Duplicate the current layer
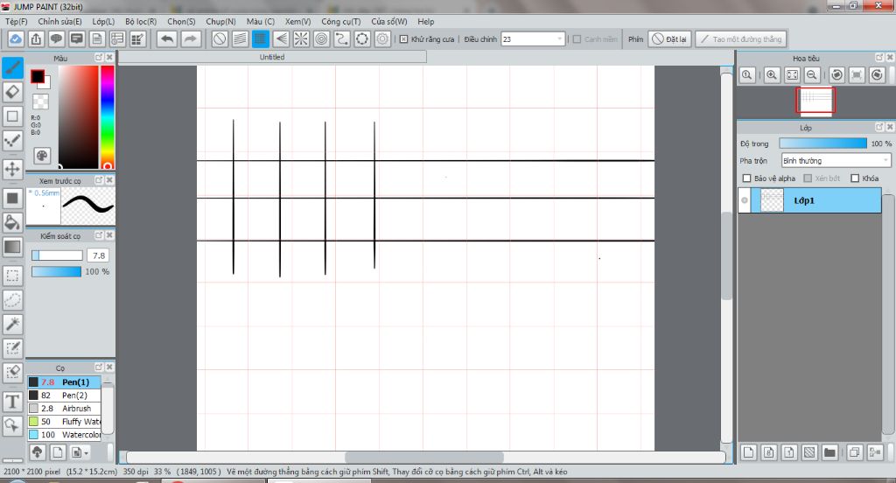 [x=854, y=452]
